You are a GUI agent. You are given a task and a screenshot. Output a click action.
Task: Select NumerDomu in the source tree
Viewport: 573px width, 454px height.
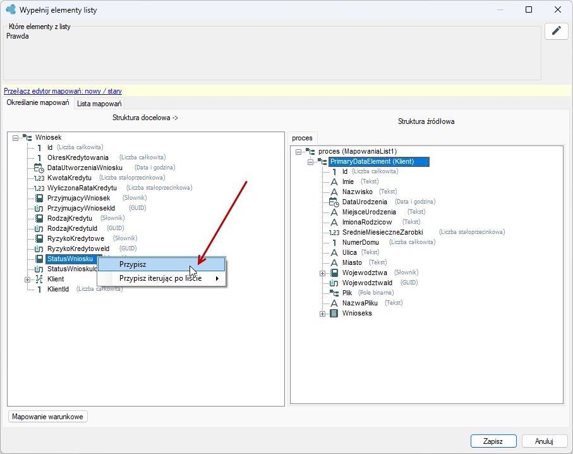pos(361,243)
